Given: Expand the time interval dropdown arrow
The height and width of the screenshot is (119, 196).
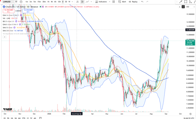Looking at the screenshot, I should [x=72, y=2].
